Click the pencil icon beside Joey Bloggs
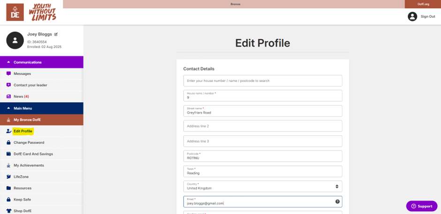441x214 pixels. click(x=56, y=34)
